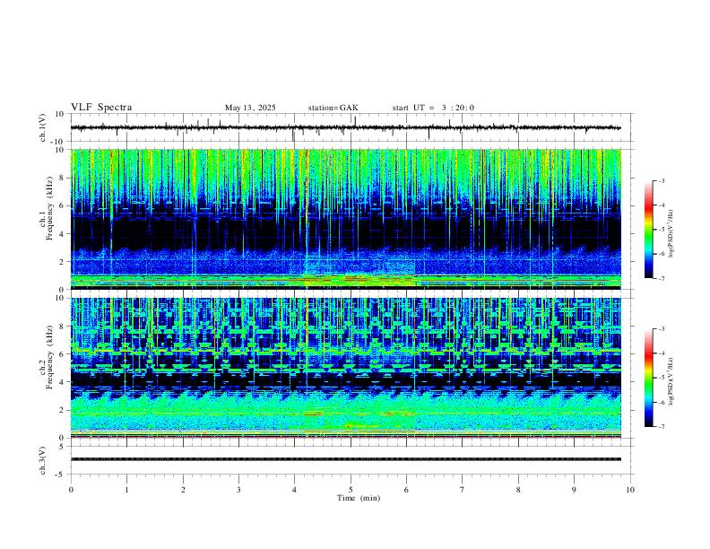Click the ch.1 spectrogram panel

[x=346, y=219]
